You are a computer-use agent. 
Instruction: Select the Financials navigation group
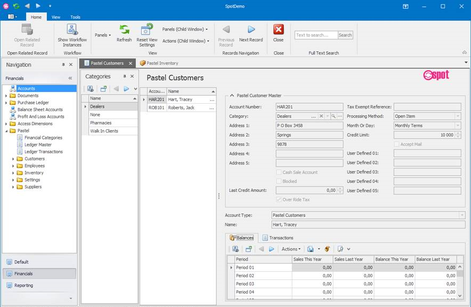click(39, 273)
